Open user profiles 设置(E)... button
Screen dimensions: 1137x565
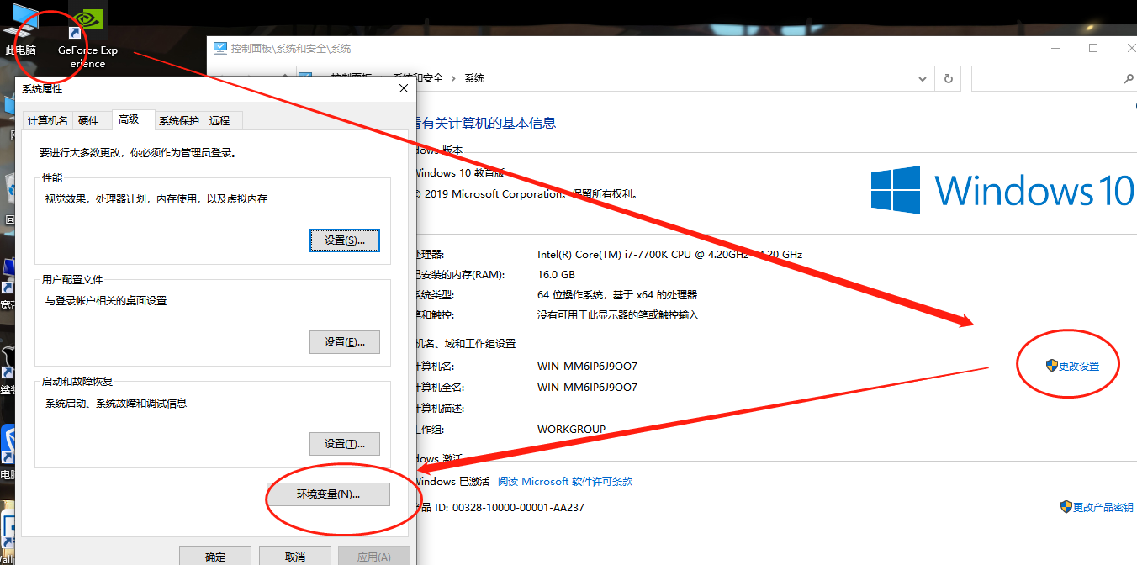[x=345, y=342]
